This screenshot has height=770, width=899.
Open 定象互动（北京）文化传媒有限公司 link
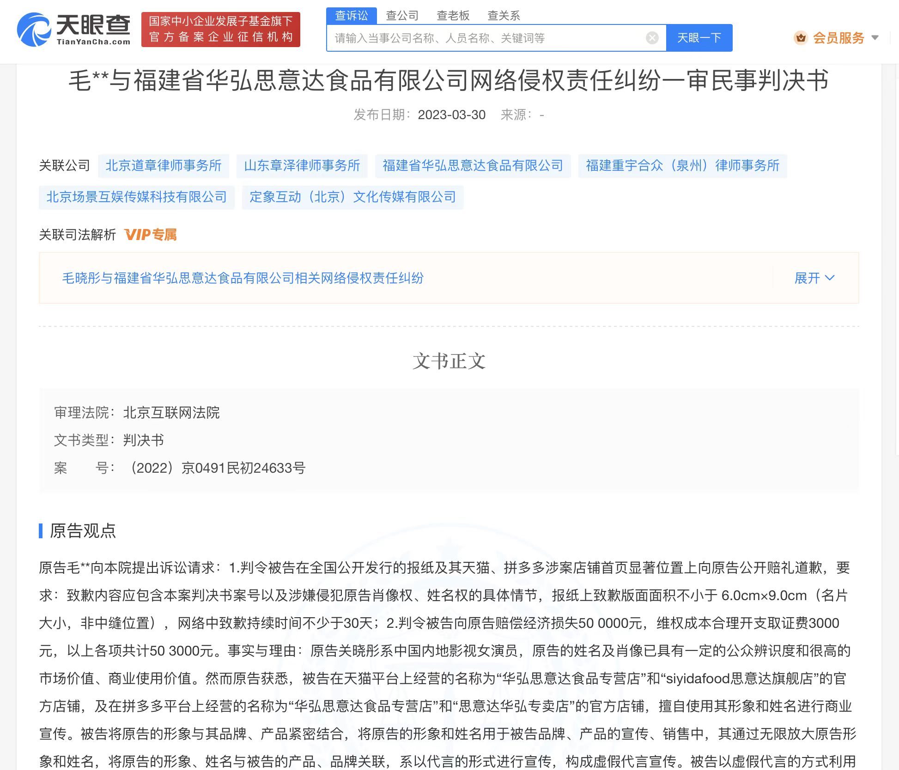tap(352, 197)
